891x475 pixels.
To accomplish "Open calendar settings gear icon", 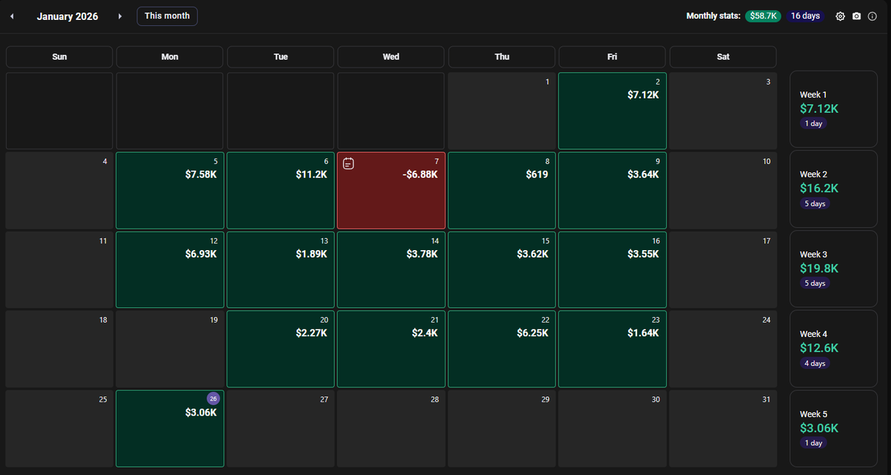I will tap(841, 16).
